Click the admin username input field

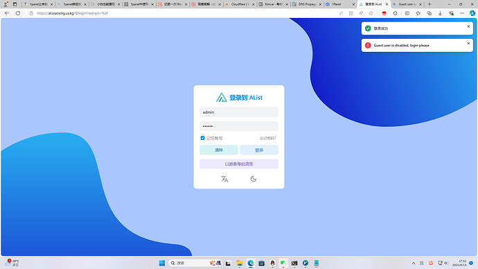[239, 112]
